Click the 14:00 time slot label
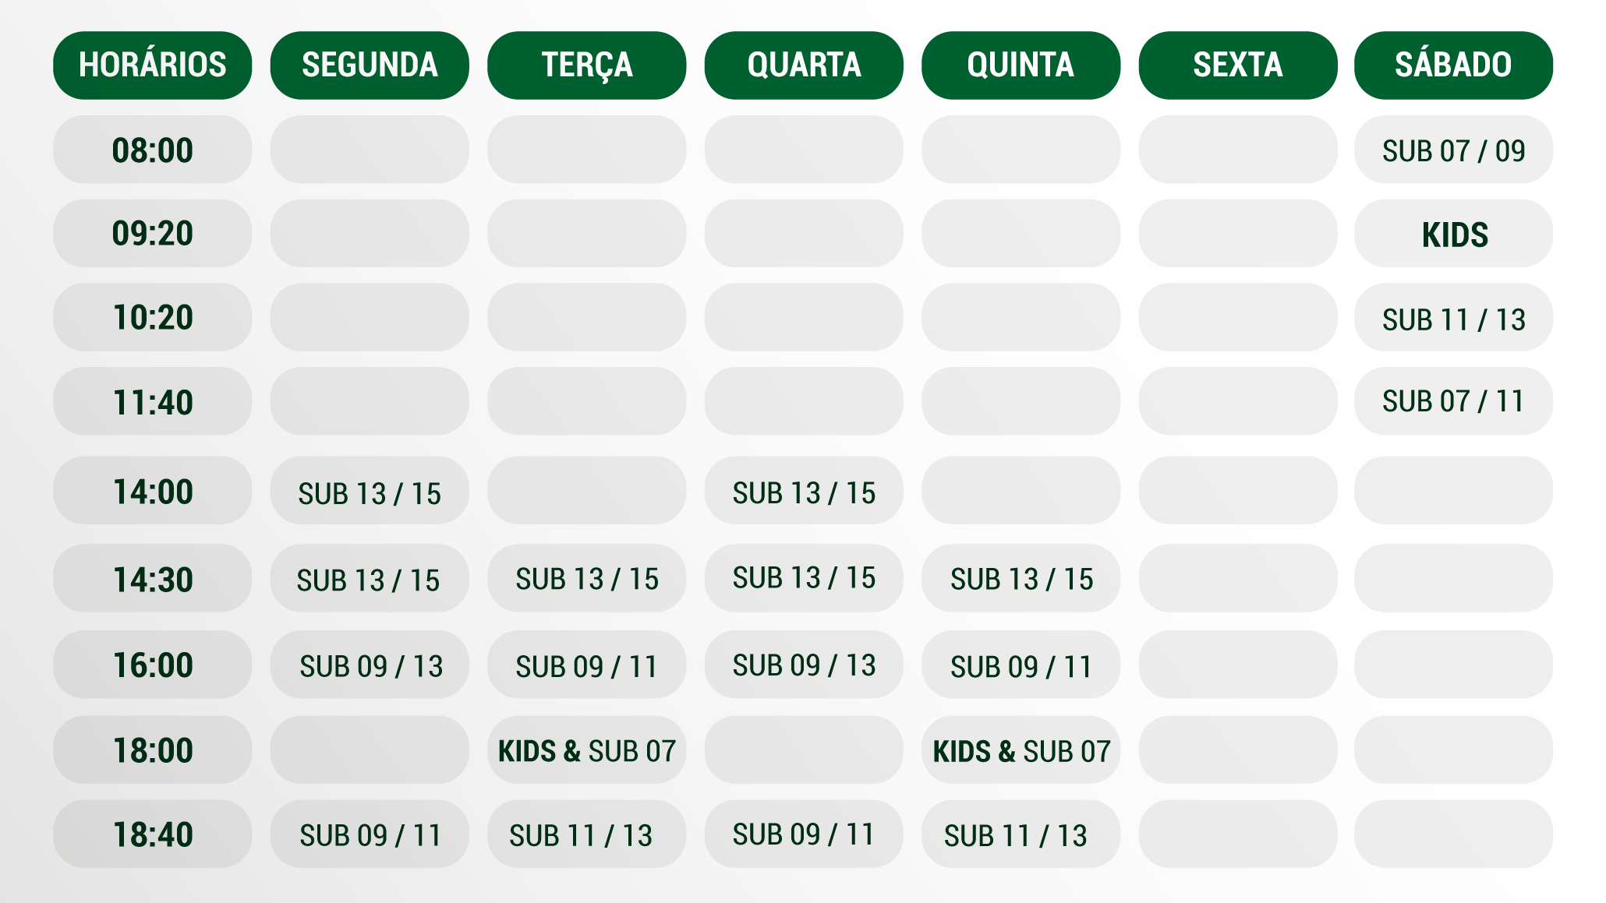The height and width of the screenshot is (903, 1606). [152, 492]
